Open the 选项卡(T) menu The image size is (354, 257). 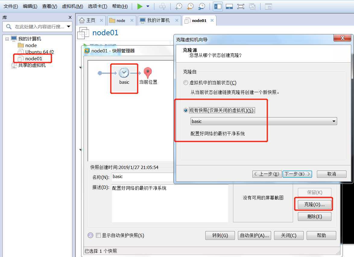[97, 6]
